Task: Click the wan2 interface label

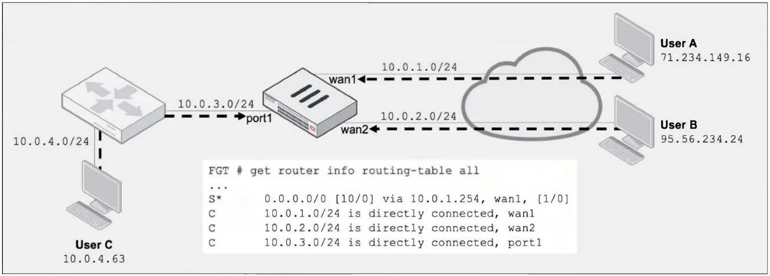Action: 355,130
